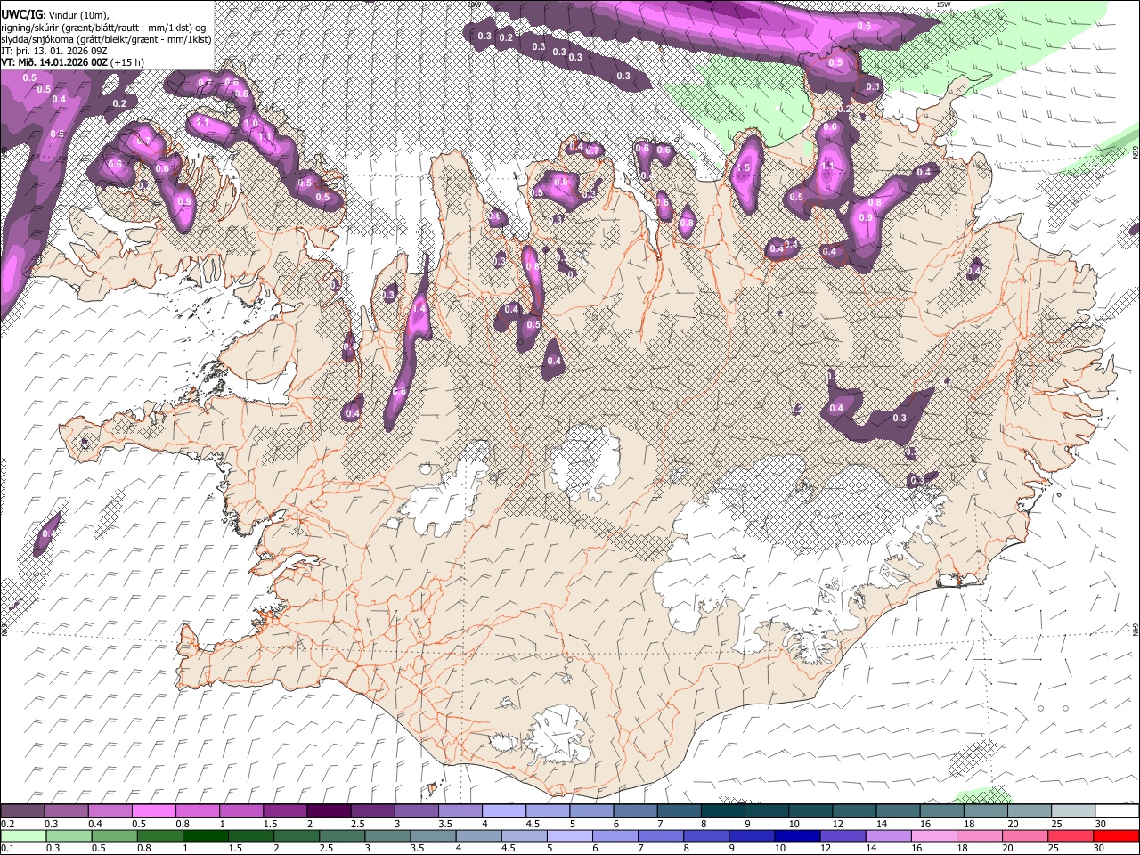
Task: Pick the snow legend swatch between 4 and 4.5
Action: (503, 811)
